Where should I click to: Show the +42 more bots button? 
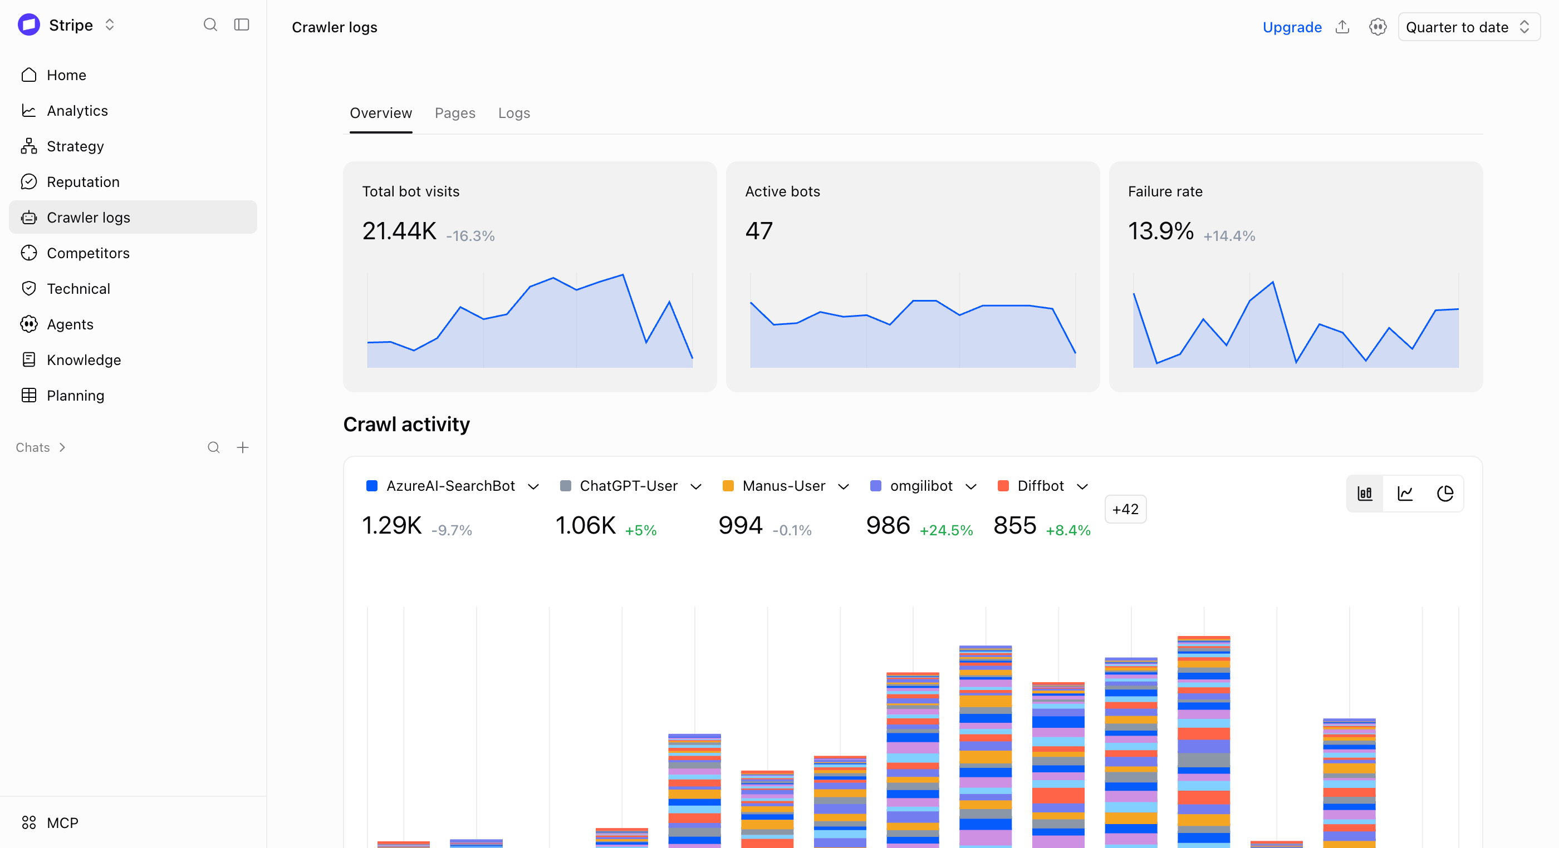click(x=1126, y=509)
